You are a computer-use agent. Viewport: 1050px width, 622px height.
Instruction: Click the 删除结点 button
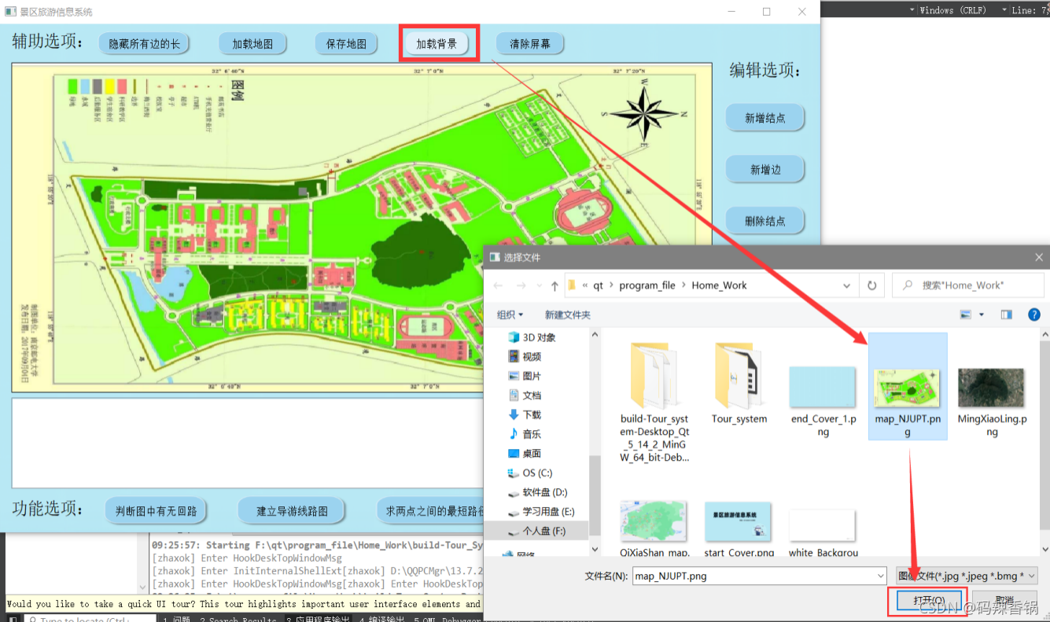pos(765,221)
